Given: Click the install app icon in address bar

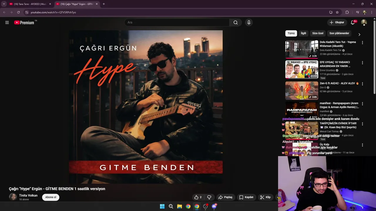Looking at the screenshot, I should 331,12.
